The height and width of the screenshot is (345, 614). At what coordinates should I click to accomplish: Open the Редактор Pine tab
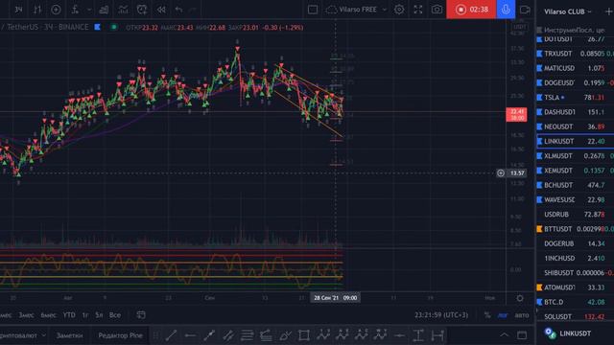tap(120, 335)
